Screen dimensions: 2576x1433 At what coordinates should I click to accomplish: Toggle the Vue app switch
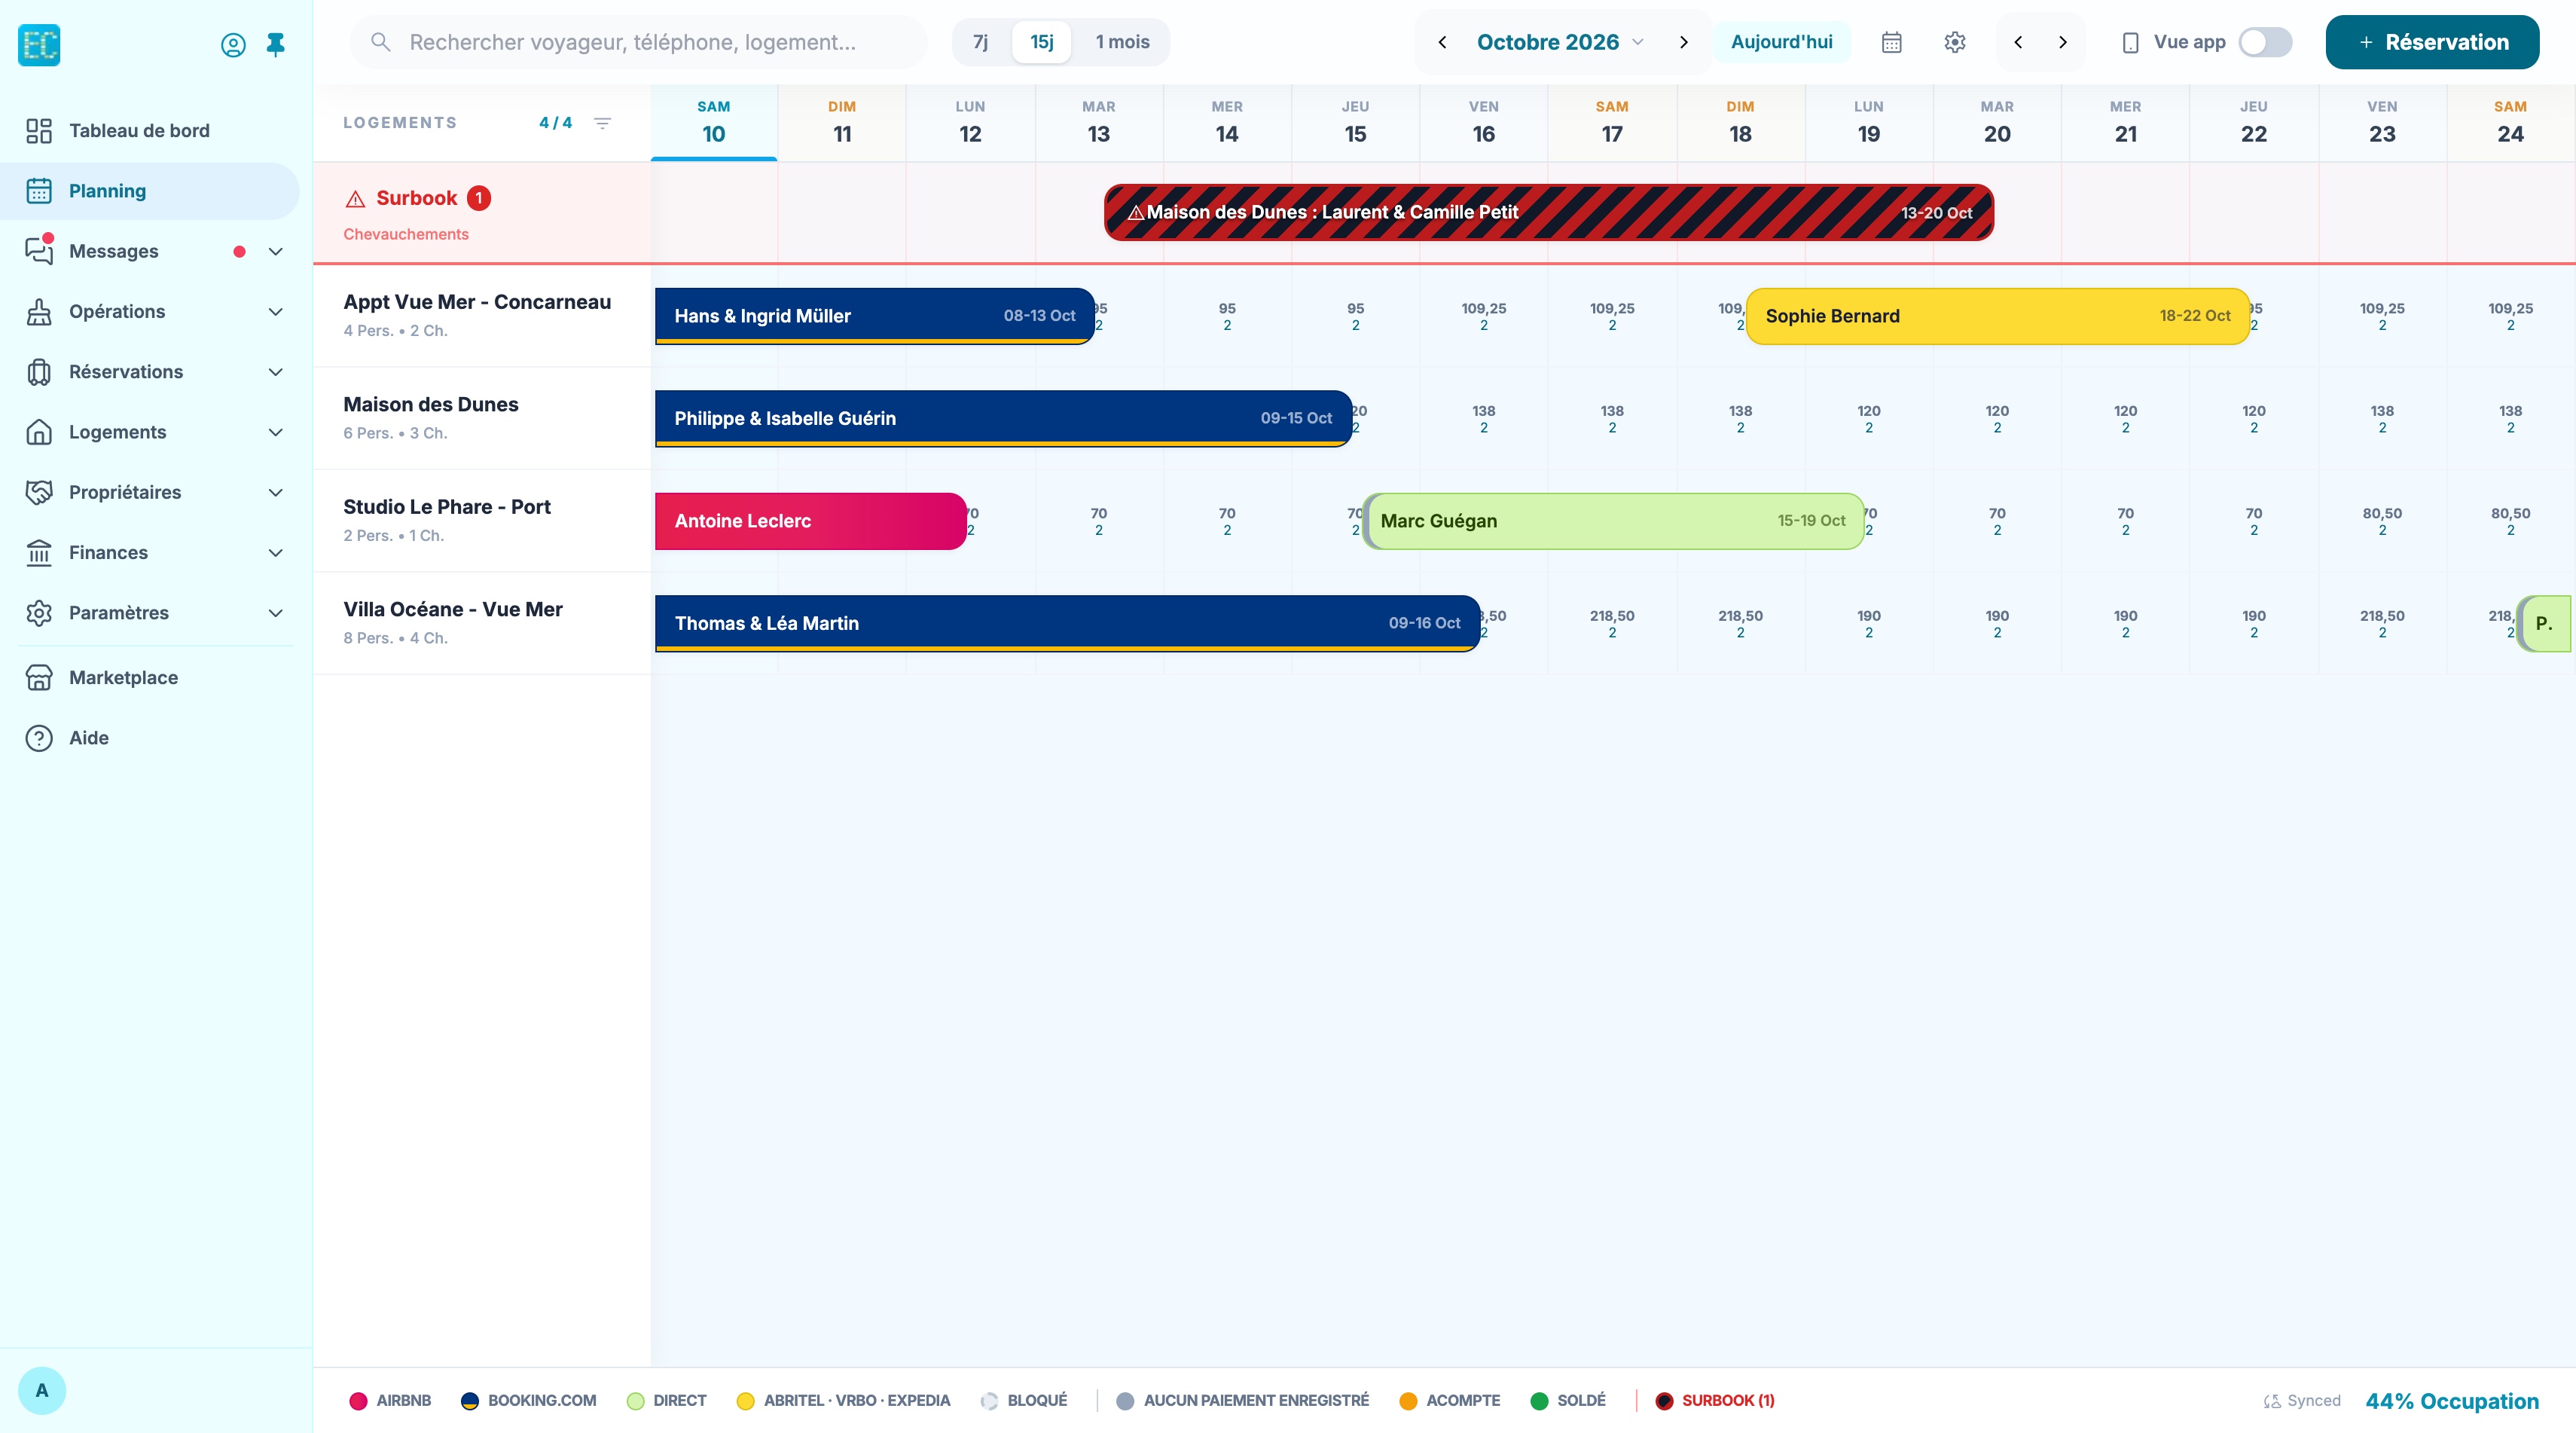[2265, 42]
